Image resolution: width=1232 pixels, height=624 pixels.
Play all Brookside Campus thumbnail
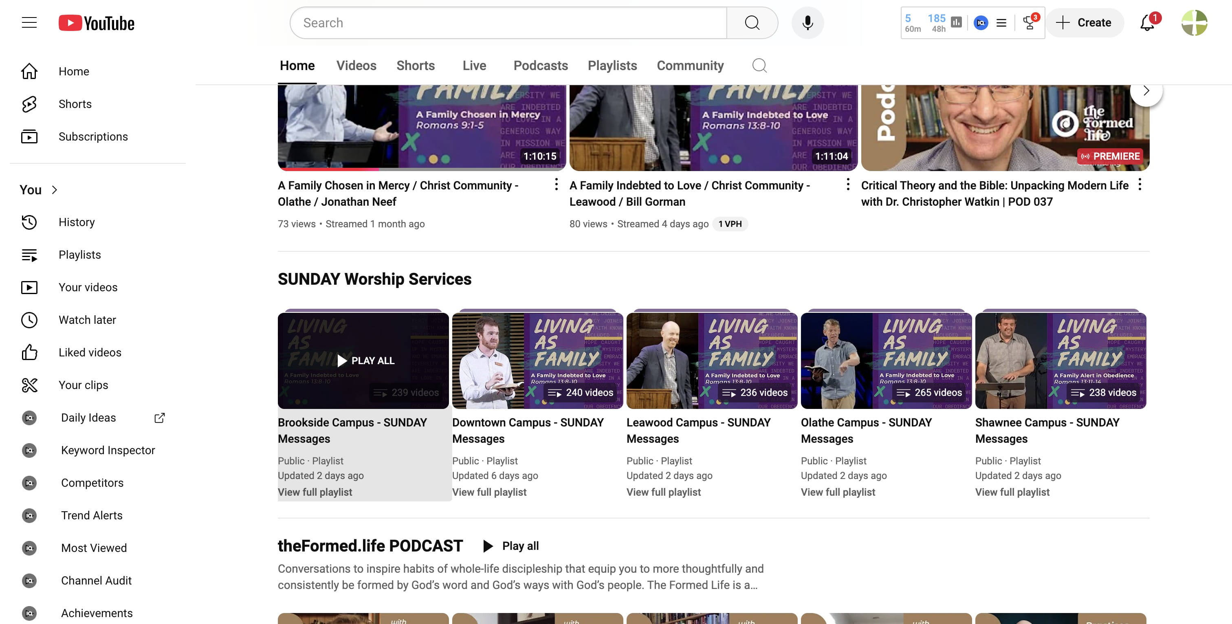(x=363, y=360)
